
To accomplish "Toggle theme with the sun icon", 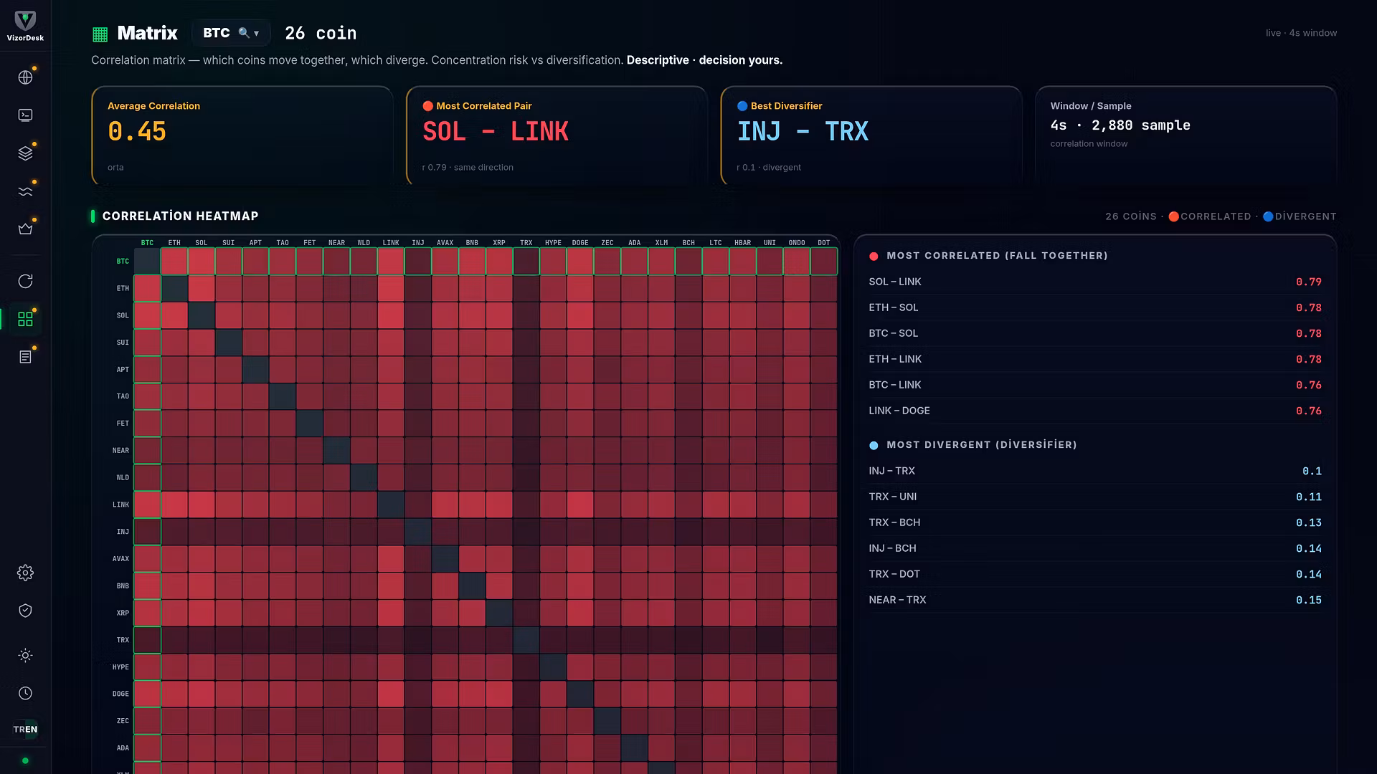I will (x=25, y=655).
